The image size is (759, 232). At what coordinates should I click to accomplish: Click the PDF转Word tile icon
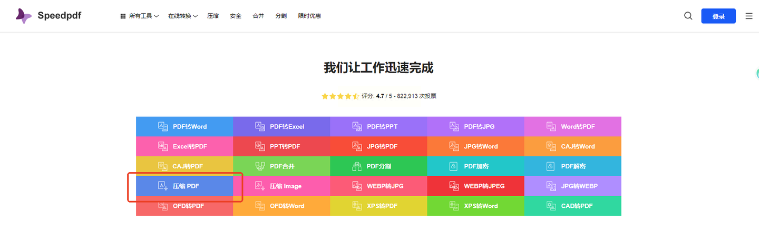click(x=163, y=126)
